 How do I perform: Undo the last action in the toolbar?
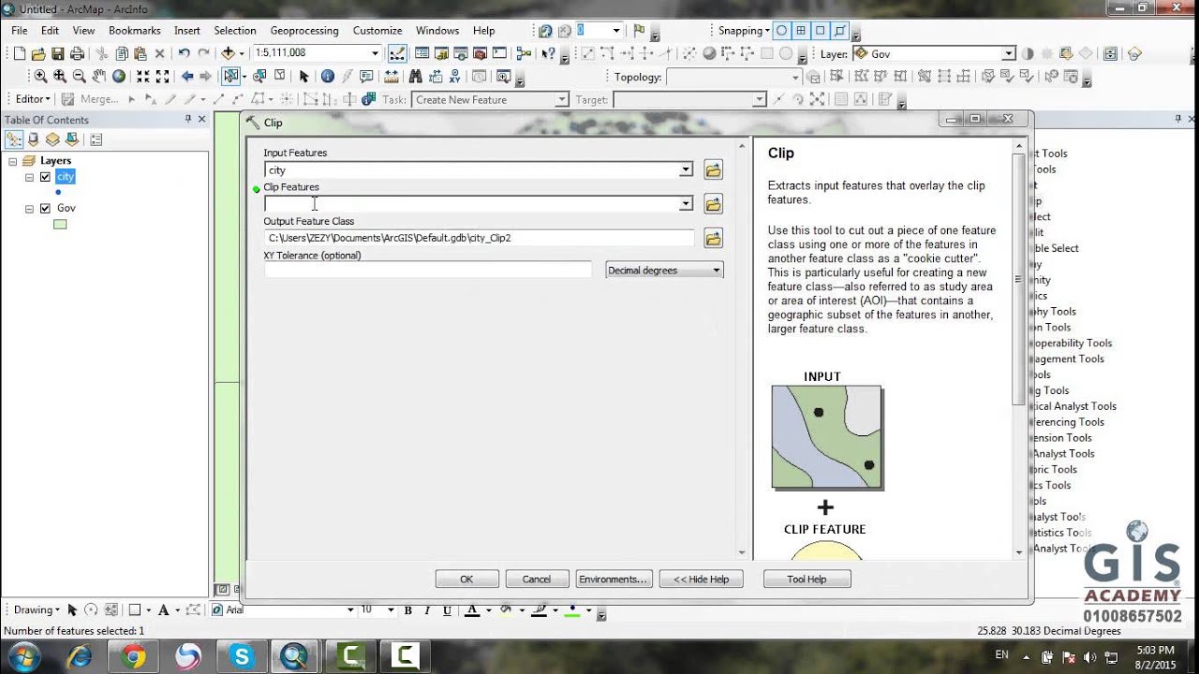185,53
